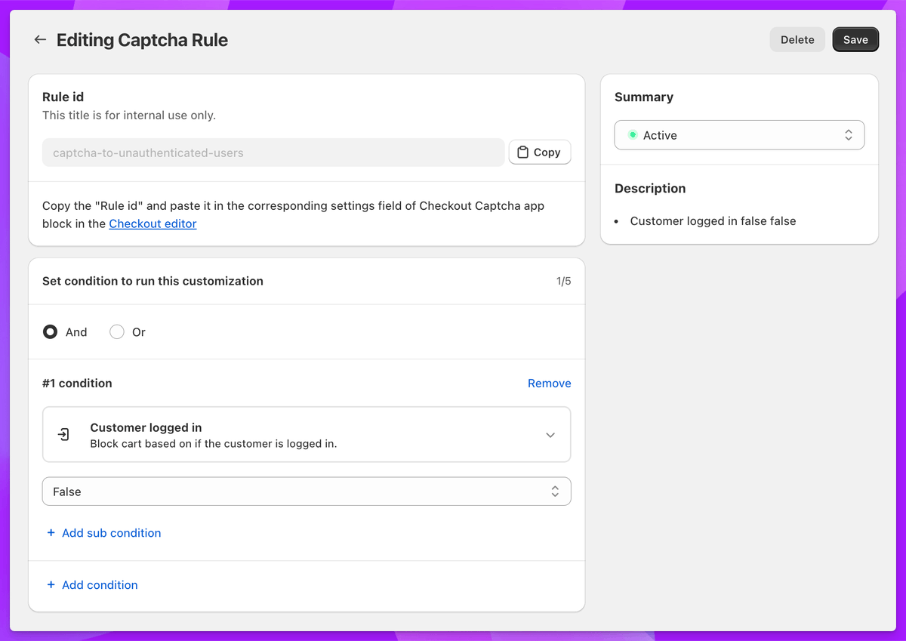Open the Active status dropdown
The height and width of the screenshot is (641, 906).
(739, 134)
